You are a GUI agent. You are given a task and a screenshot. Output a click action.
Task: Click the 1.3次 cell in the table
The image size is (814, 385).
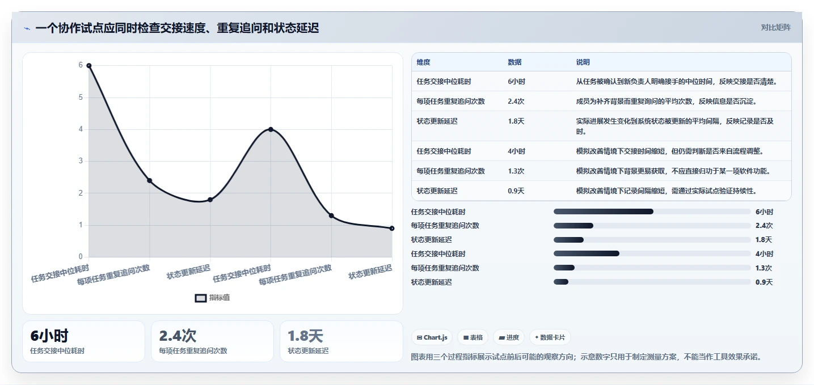(x=516, y=171)
